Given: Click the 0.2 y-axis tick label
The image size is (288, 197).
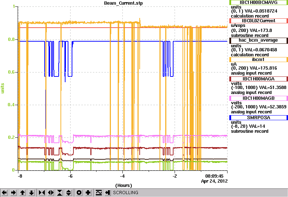Looking at the screenshot, I should [x=12, y=137].
